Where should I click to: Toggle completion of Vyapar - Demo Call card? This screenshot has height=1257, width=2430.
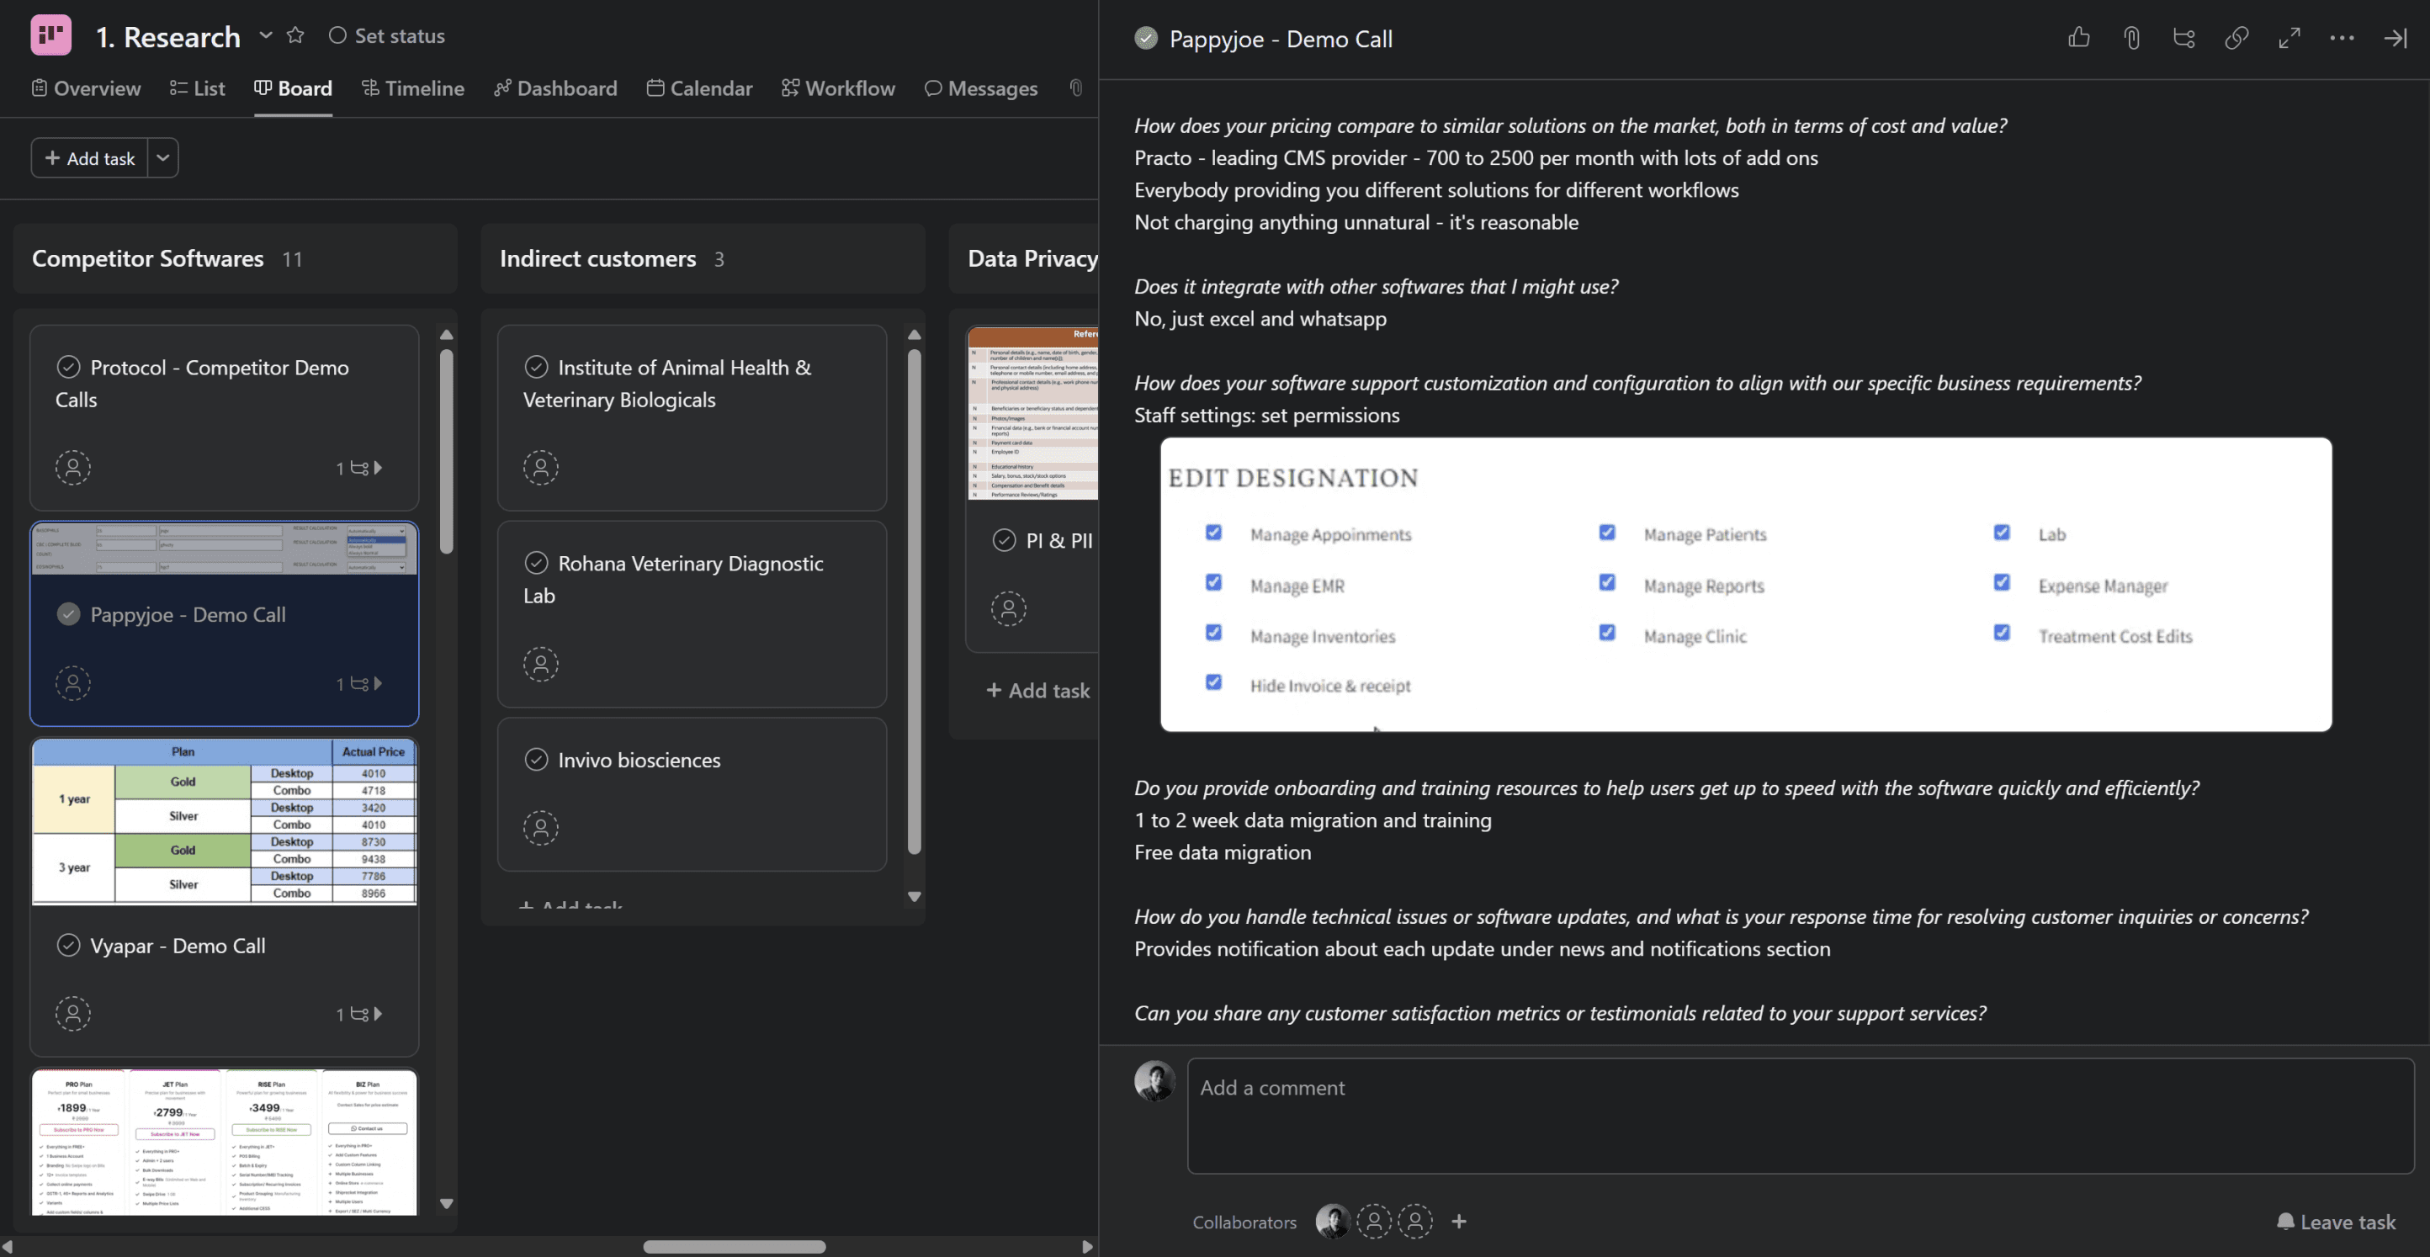coord(69,945)
